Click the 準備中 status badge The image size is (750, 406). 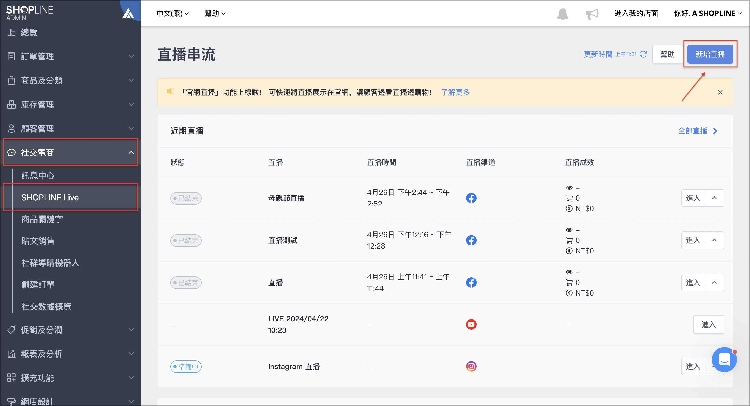[x=186, y=366]
